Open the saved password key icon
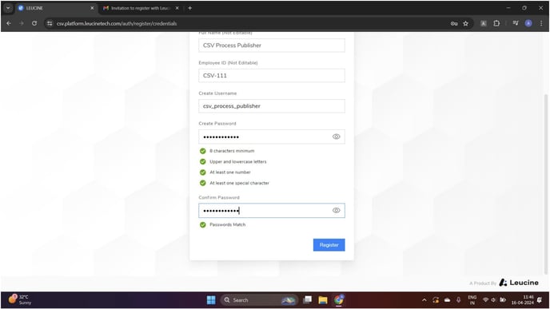Viewport: 550px width, 309px height. pyautogui.click(x=454, y=23)
